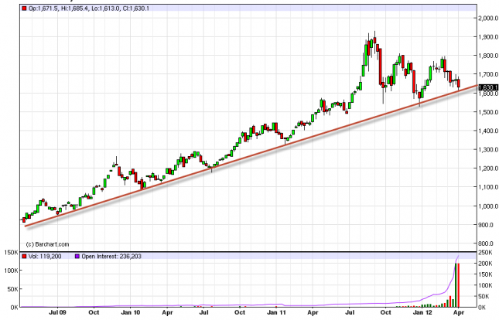Click the Jul 09 date axis label

(x=57, y=313)
